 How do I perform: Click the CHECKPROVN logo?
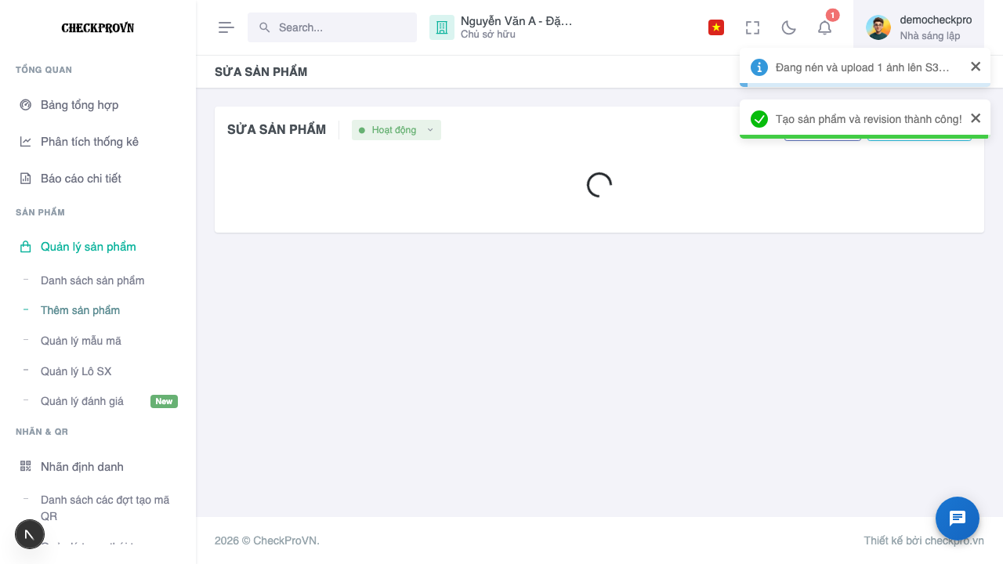tap(98, 28)
